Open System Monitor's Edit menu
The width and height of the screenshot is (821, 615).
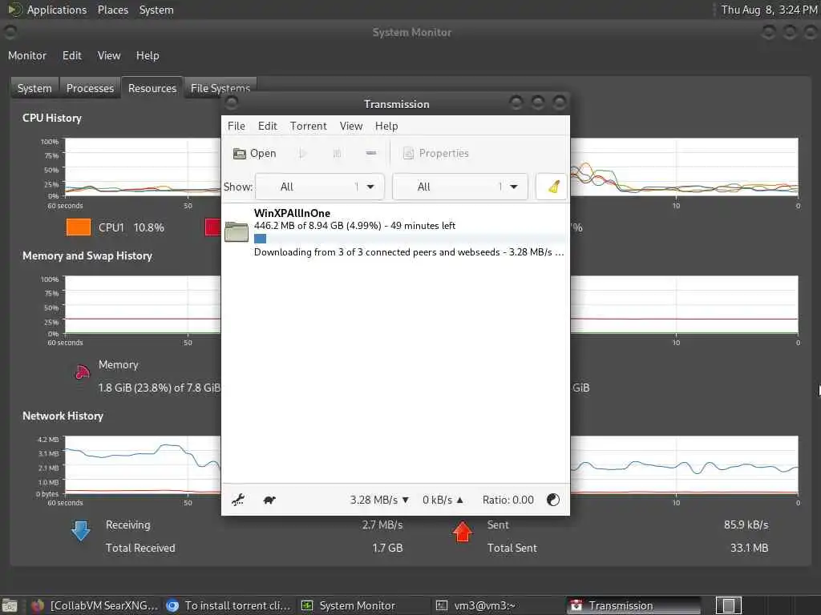coord(71,55)
